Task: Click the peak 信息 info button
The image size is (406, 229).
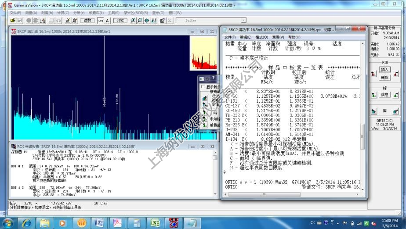Action: tap(384, 95)
